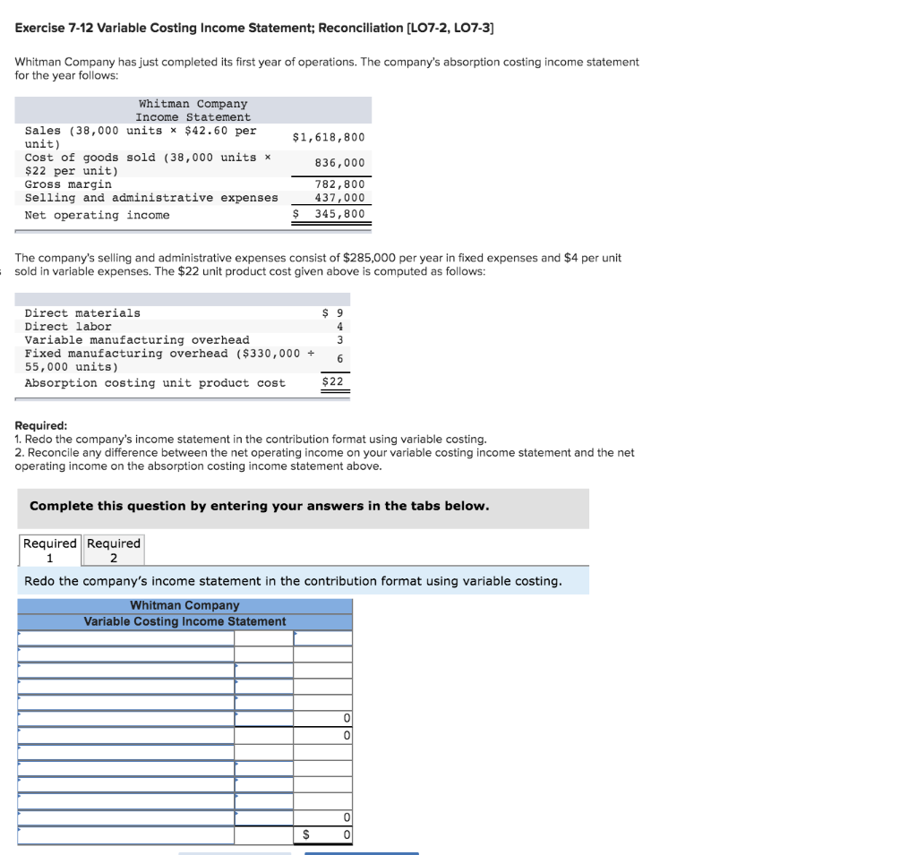
Task: Open the dropdown on the third statement row
Action: [x=18, y=671]
